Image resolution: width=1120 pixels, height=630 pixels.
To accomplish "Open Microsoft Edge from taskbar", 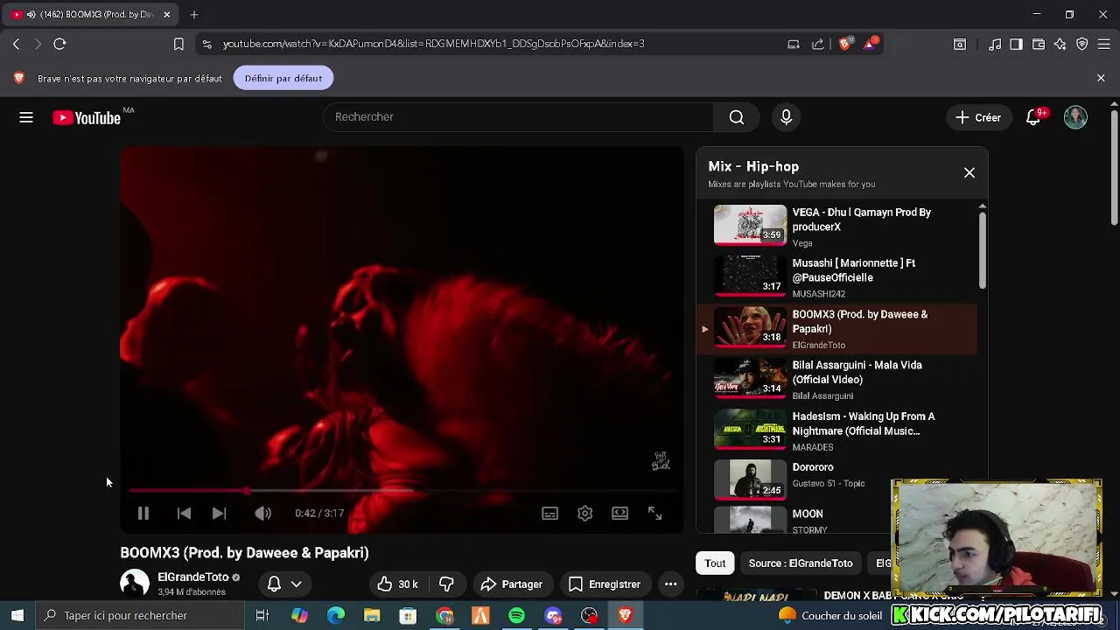I will 336,615.
